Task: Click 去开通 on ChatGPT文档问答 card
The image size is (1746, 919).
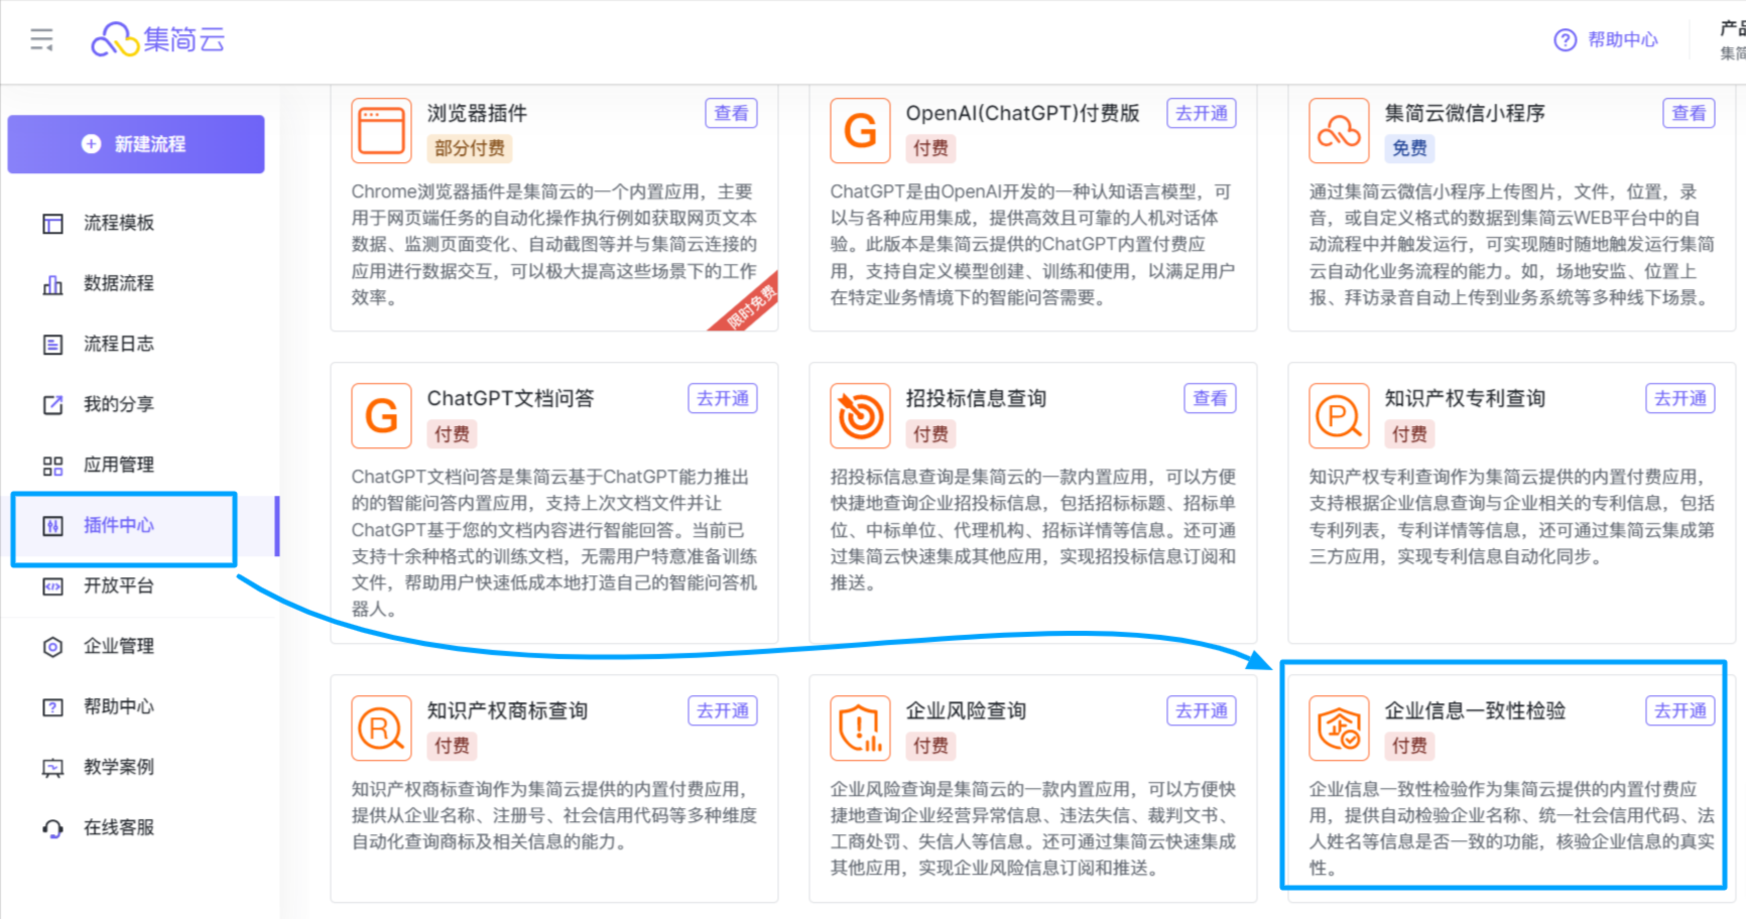Action: [x=722, y=399]
